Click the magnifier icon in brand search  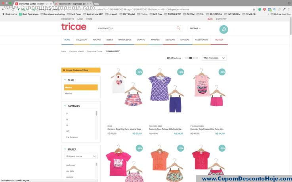[x=95, y=156]
